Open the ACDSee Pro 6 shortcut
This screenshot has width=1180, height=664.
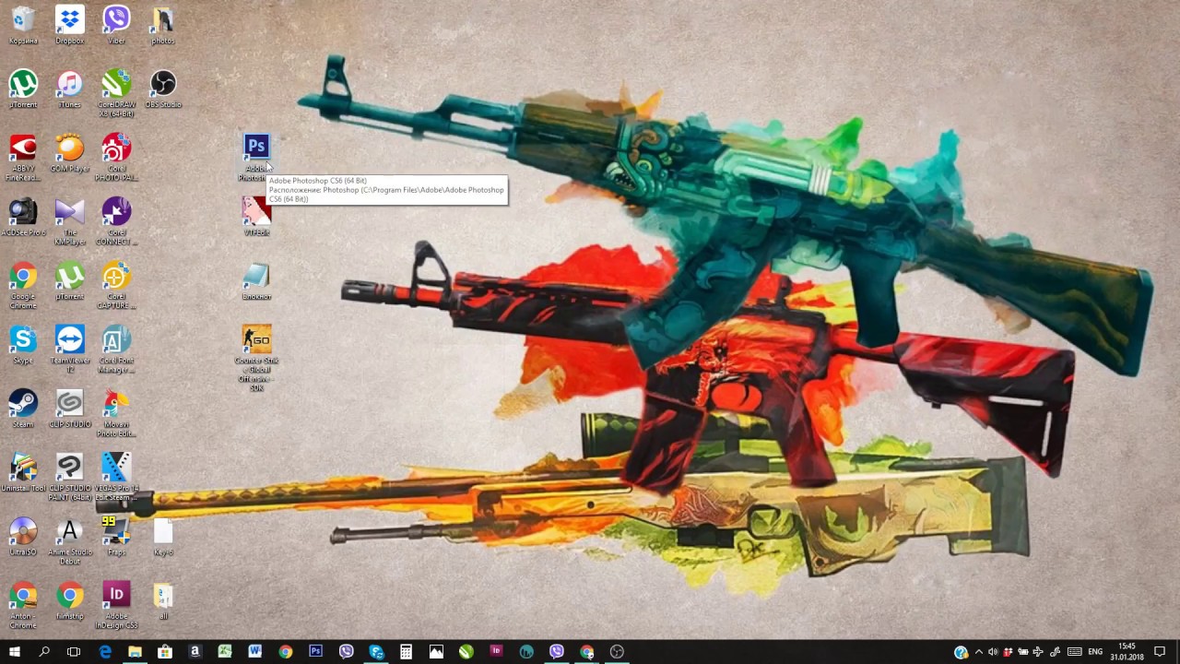click(23, 217)
